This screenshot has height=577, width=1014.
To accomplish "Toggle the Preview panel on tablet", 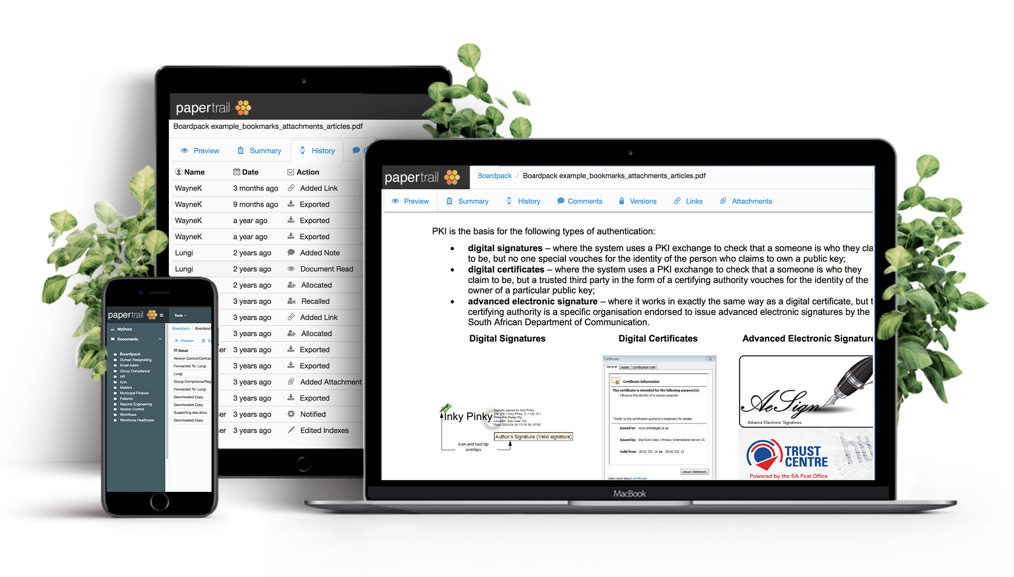I will 202,150.
